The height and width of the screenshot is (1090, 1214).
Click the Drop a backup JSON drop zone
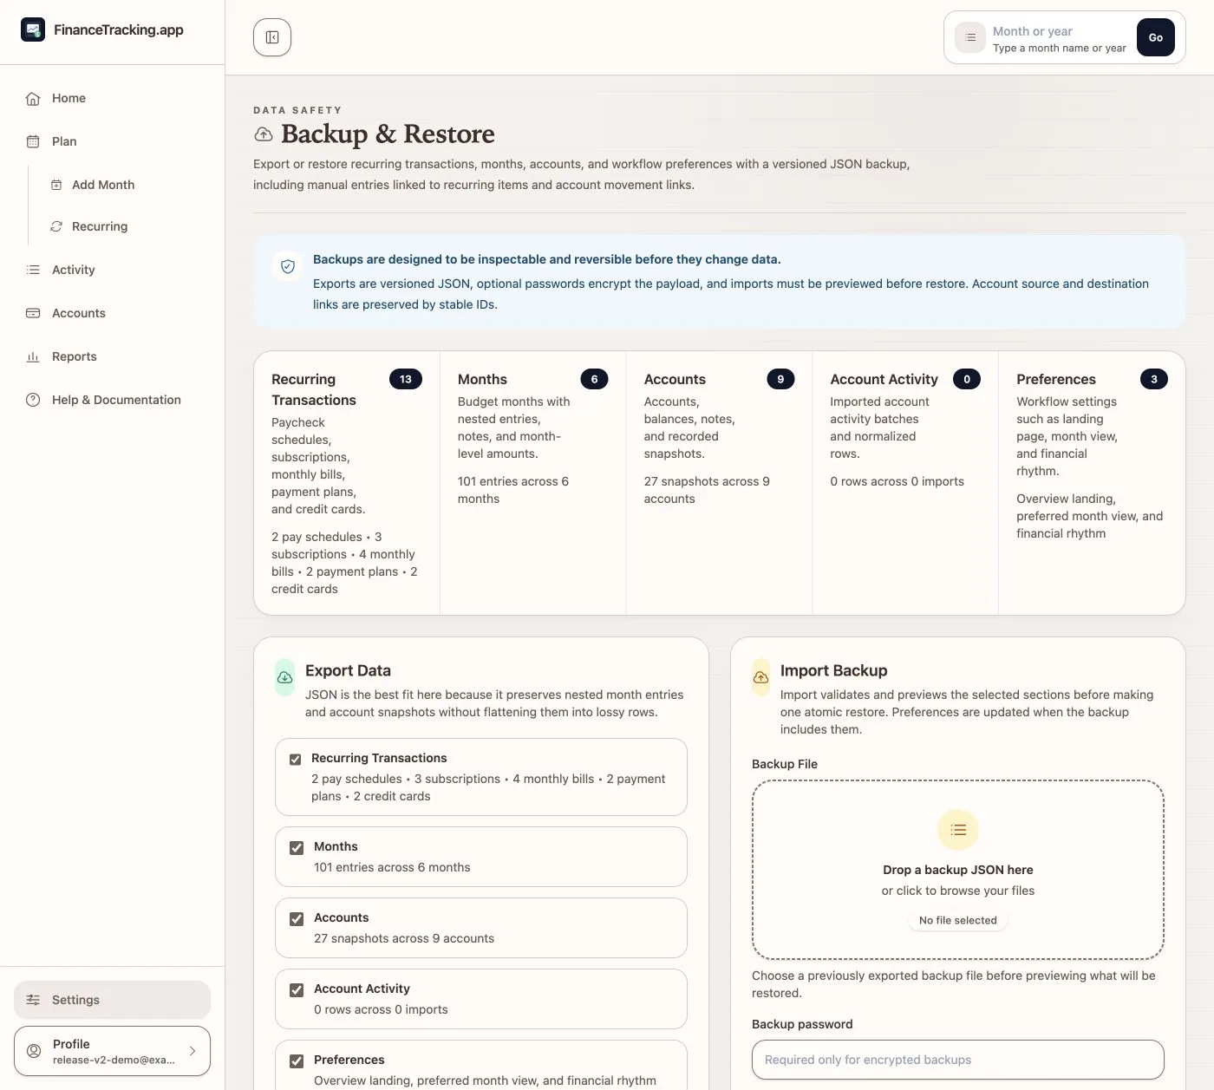[958, 870]
